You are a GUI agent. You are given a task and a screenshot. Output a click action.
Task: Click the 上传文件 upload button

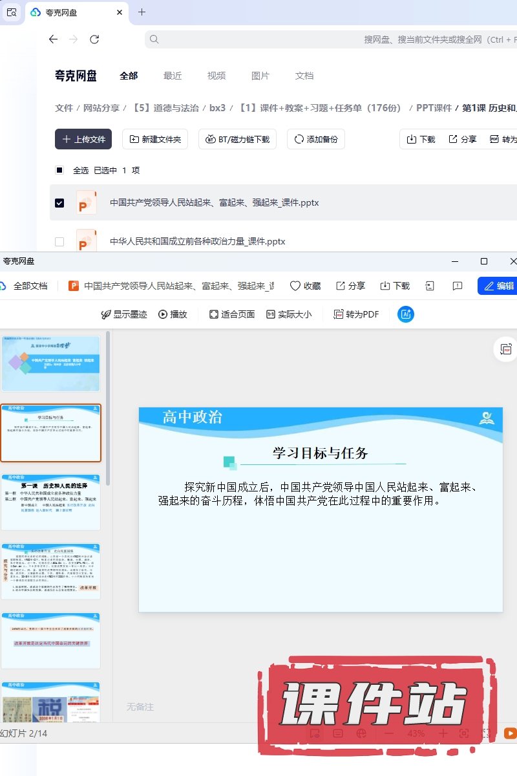pyautogui.click(x=83, y=139)
